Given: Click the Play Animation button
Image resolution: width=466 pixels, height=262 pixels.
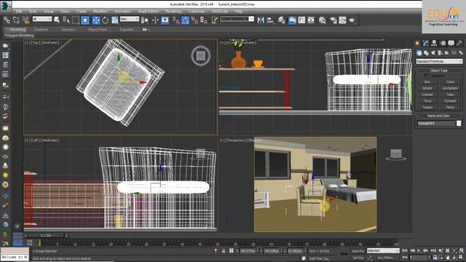Looking at the screenshot, I should coord(419,251).
